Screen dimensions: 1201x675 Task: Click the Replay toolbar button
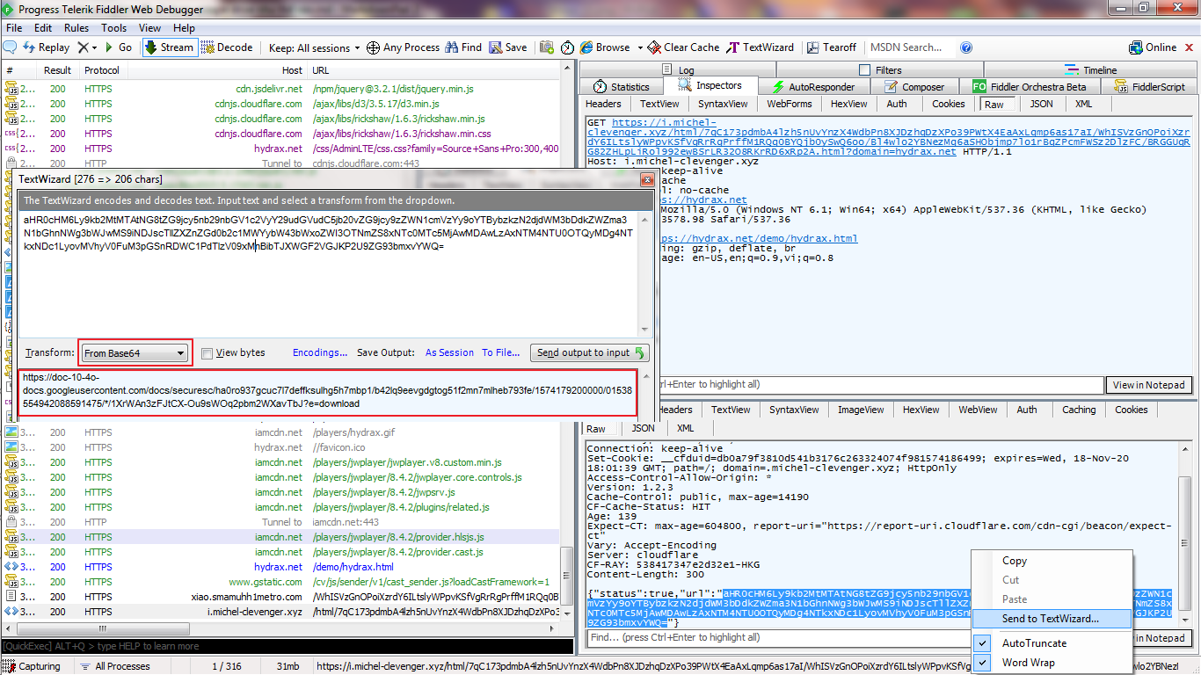point(46,47)
